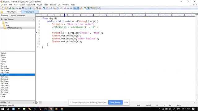Select Day7.class in the file list
This screenshot has width=198, height=111.
coord(4,81)
